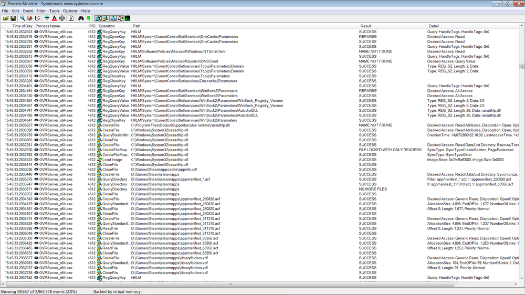This screenshot has width=525, height=295.
Task: Select the RegCloseKey row for WinSock2\Parameters
Action: click(260, 120)
